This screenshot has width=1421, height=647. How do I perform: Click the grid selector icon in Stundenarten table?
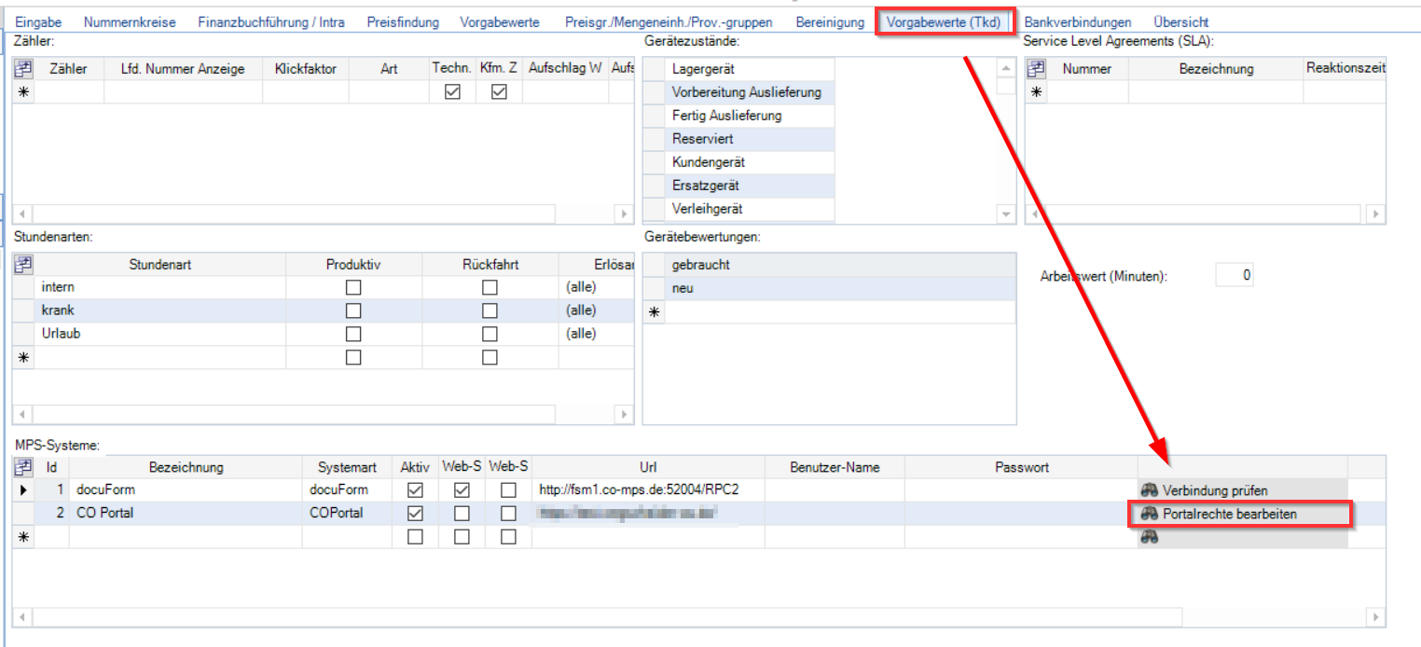pos(23,265)
